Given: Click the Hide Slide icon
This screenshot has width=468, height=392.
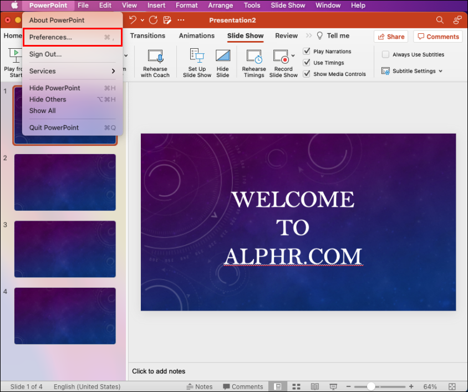Looking at the screenshot, I should [223, 55].
